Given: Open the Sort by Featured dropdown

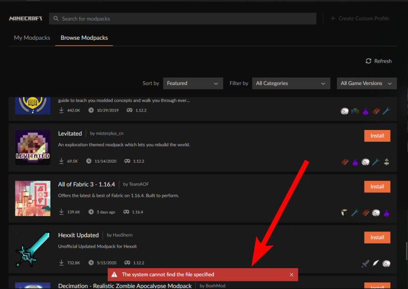Looking at the screenshot, I should click(193, 83).
